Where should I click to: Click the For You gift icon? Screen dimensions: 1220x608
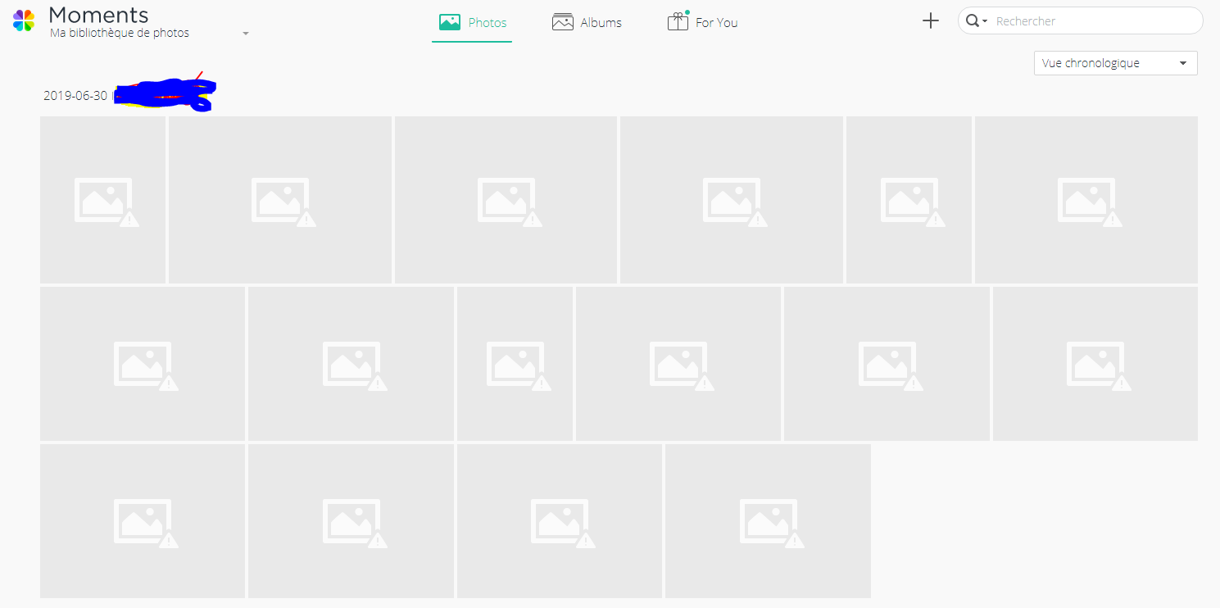pos(678,22)
